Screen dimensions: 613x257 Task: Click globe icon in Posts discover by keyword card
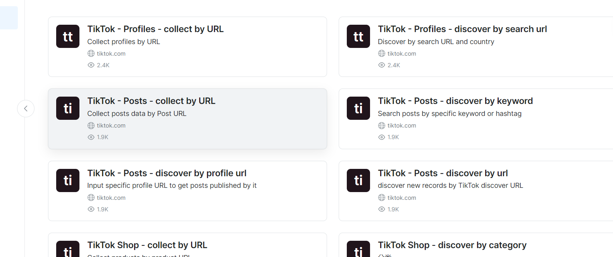tap(382, 126)
